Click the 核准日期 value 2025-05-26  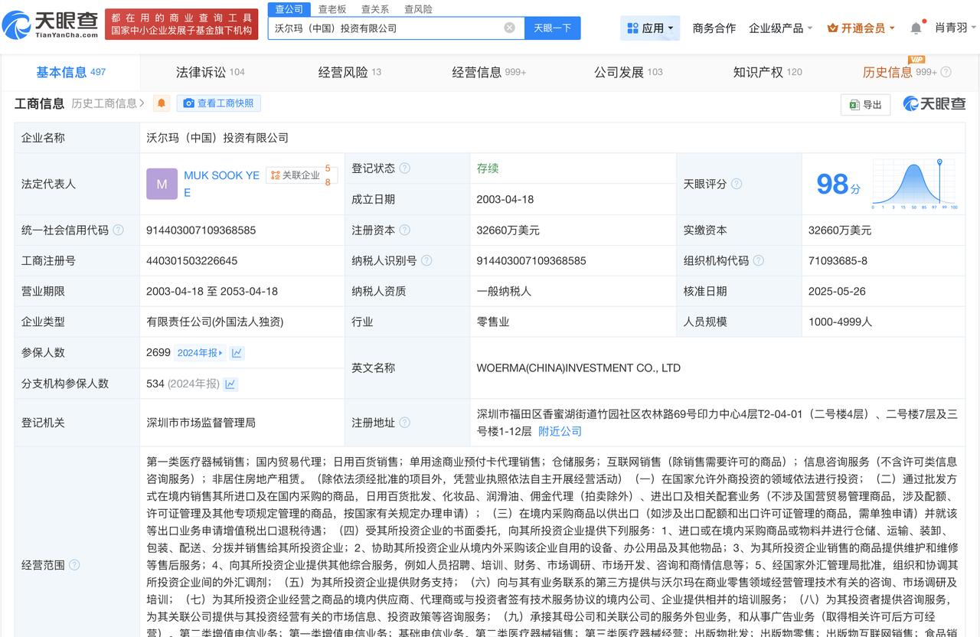[x=837, y=291]
